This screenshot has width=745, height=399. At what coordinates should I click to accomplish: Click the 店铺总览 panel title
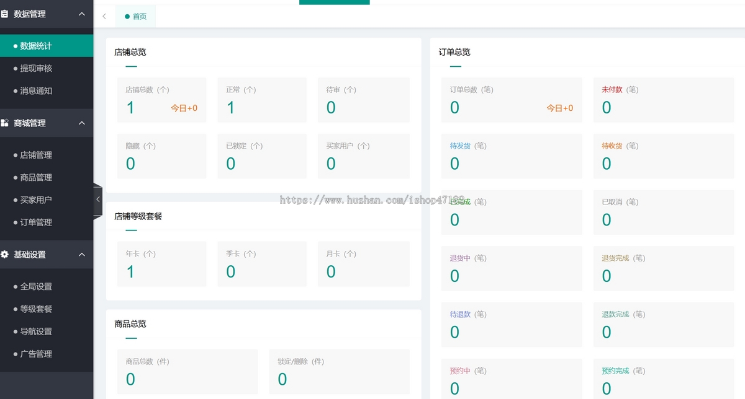click(130, 52)
